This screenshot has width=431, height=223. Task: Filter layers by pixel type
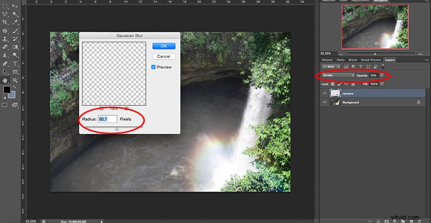pyautogui.click(x=346, y=66)
